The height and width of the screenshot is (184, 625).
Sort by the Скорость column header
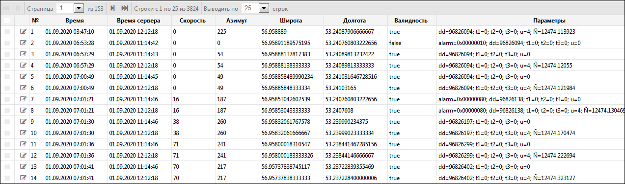(193, 21)
